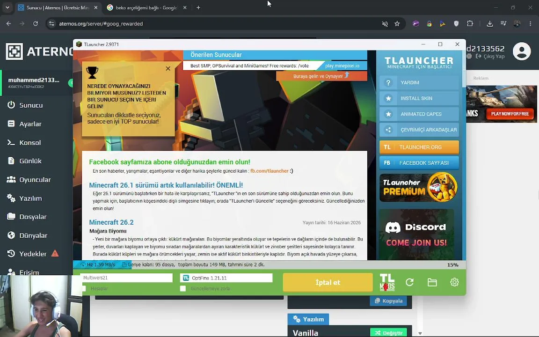
Task: Open Dünyalar in the Aternos sidebar
Action: pos(33,235)
